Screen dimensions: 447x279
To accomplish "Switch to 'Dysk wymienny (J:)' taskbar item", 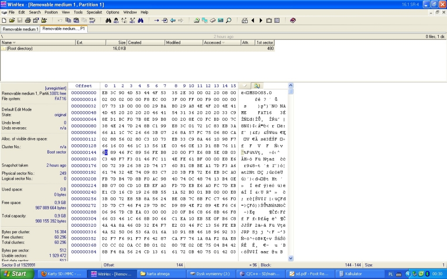I will pos(211,274).
